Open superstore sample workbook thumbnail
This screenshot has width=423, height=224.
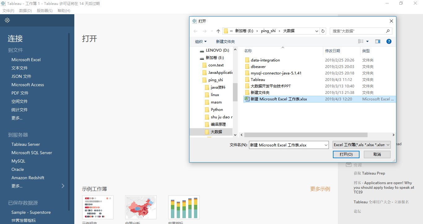98,207
